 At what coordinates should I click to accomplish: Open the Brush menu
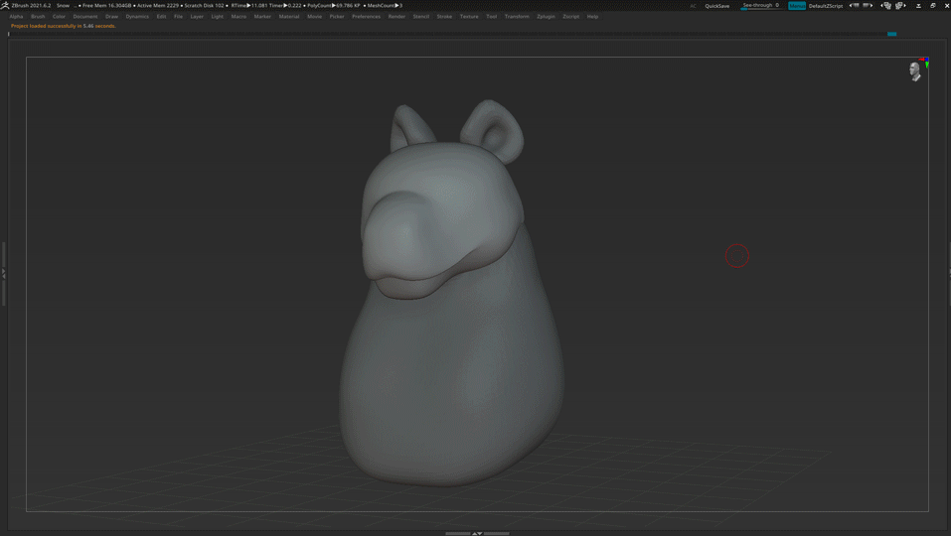coord(38,16)
